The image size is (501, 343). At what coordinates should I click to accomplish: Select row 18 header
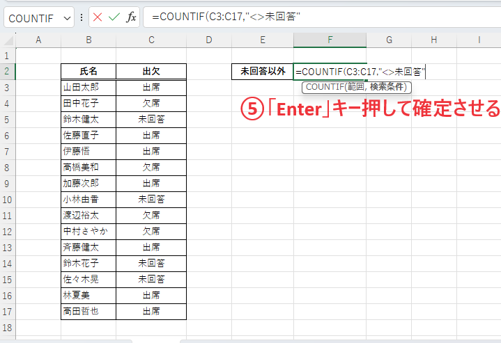click(x=8, y=328)
